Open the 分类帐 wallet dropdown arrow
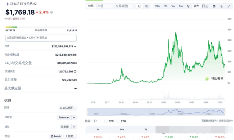 pyautogui.click(x=74, y=127)
